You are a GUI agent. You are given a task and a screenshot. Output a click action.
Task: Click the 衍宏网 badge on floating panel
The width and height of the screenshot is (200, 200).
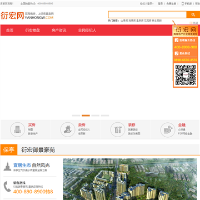click(186, 31)
